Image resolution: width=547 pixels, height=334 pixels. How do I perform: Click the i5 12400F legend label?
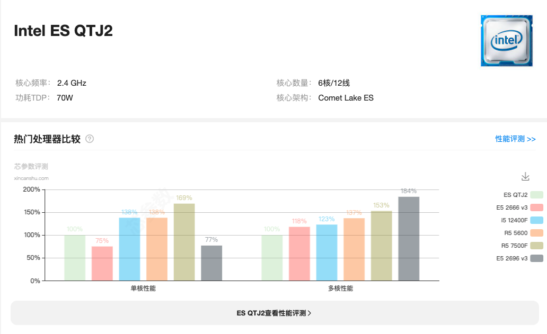(x=514, y=220)
